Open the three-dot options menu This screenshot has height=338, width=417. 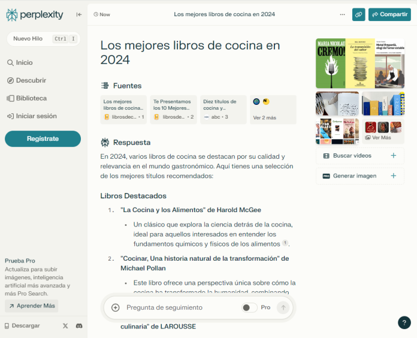(x=342, y=14)
